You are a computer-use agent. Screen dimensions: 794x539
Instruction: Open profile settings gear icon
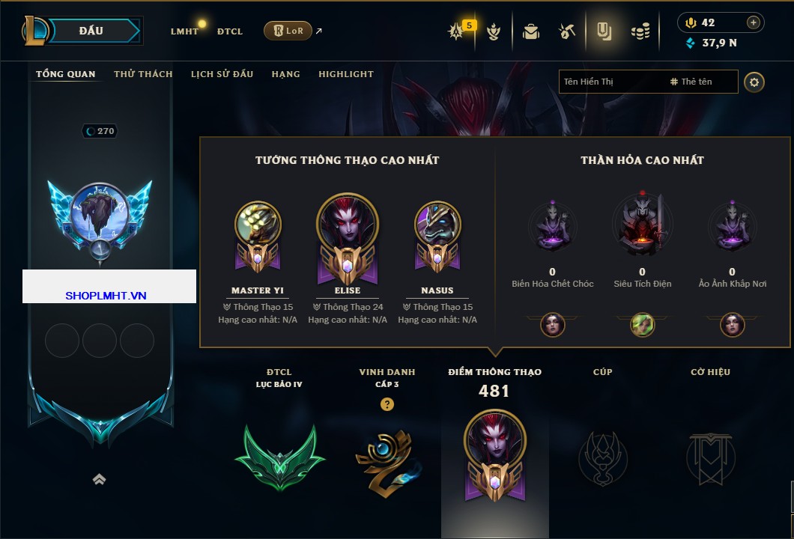click(x=754, y=82)
